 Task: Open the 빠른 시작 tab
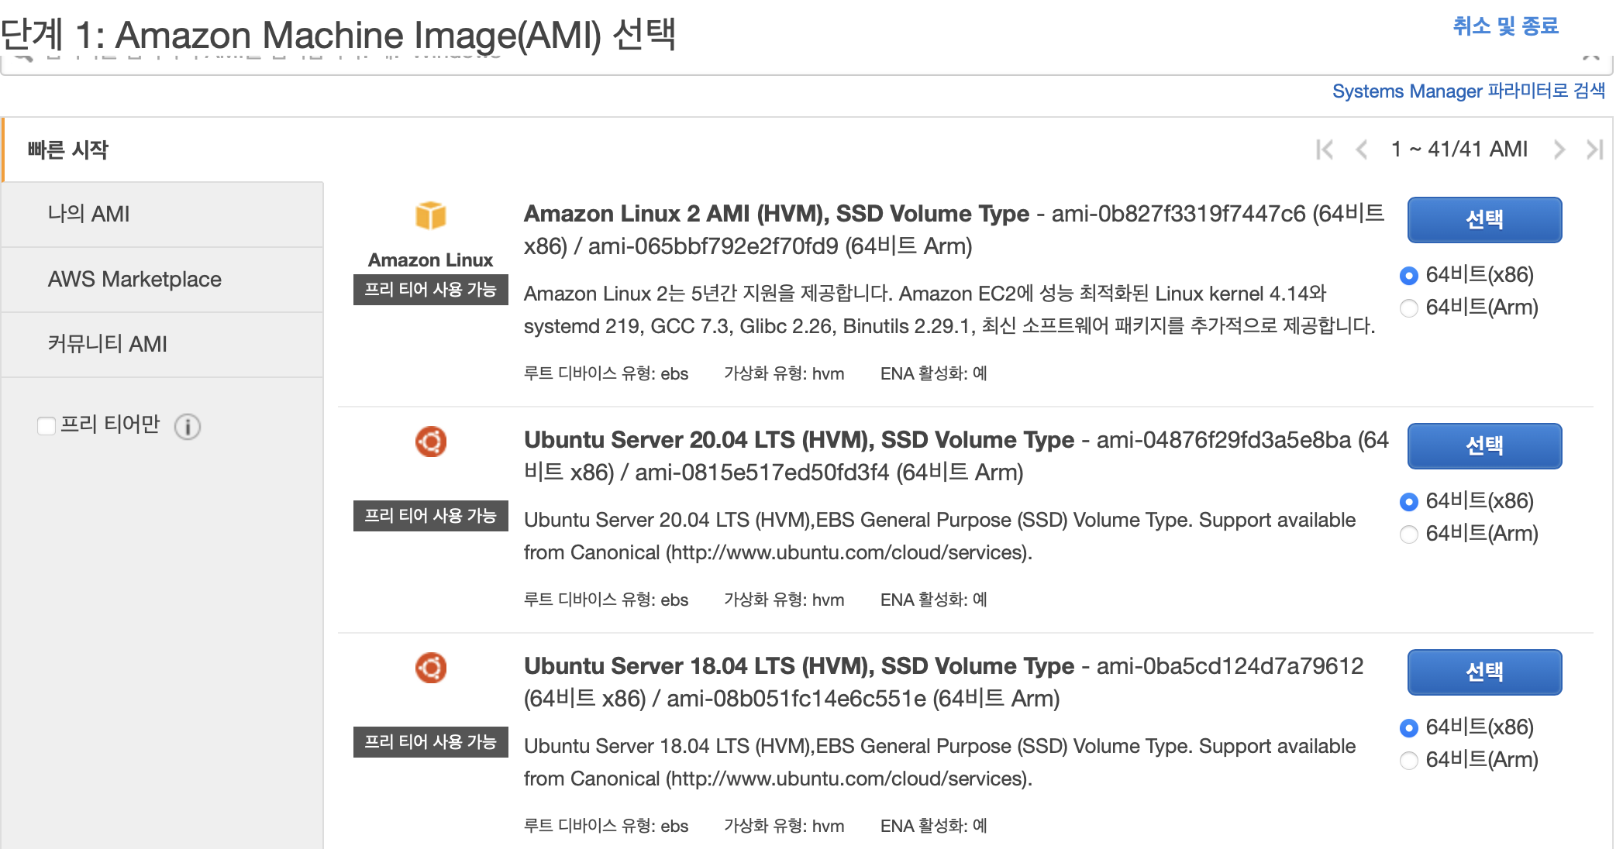pos(163,150)
